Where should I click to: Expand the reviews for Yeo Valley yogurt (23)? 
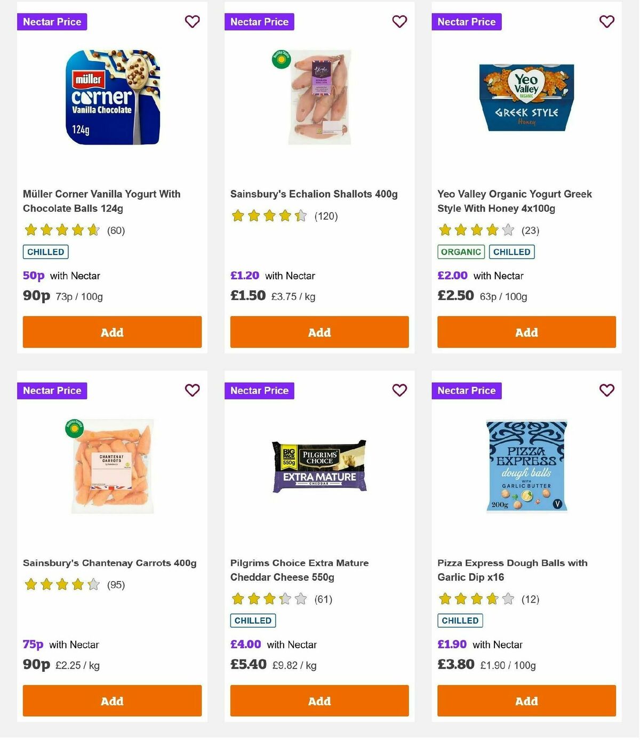coord(530,230)
